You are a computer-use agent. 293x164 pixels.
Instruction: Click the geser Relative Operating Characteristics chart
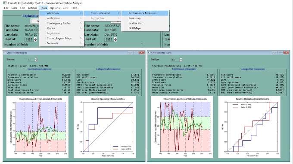pyautogui.click(x=105, y=127)
